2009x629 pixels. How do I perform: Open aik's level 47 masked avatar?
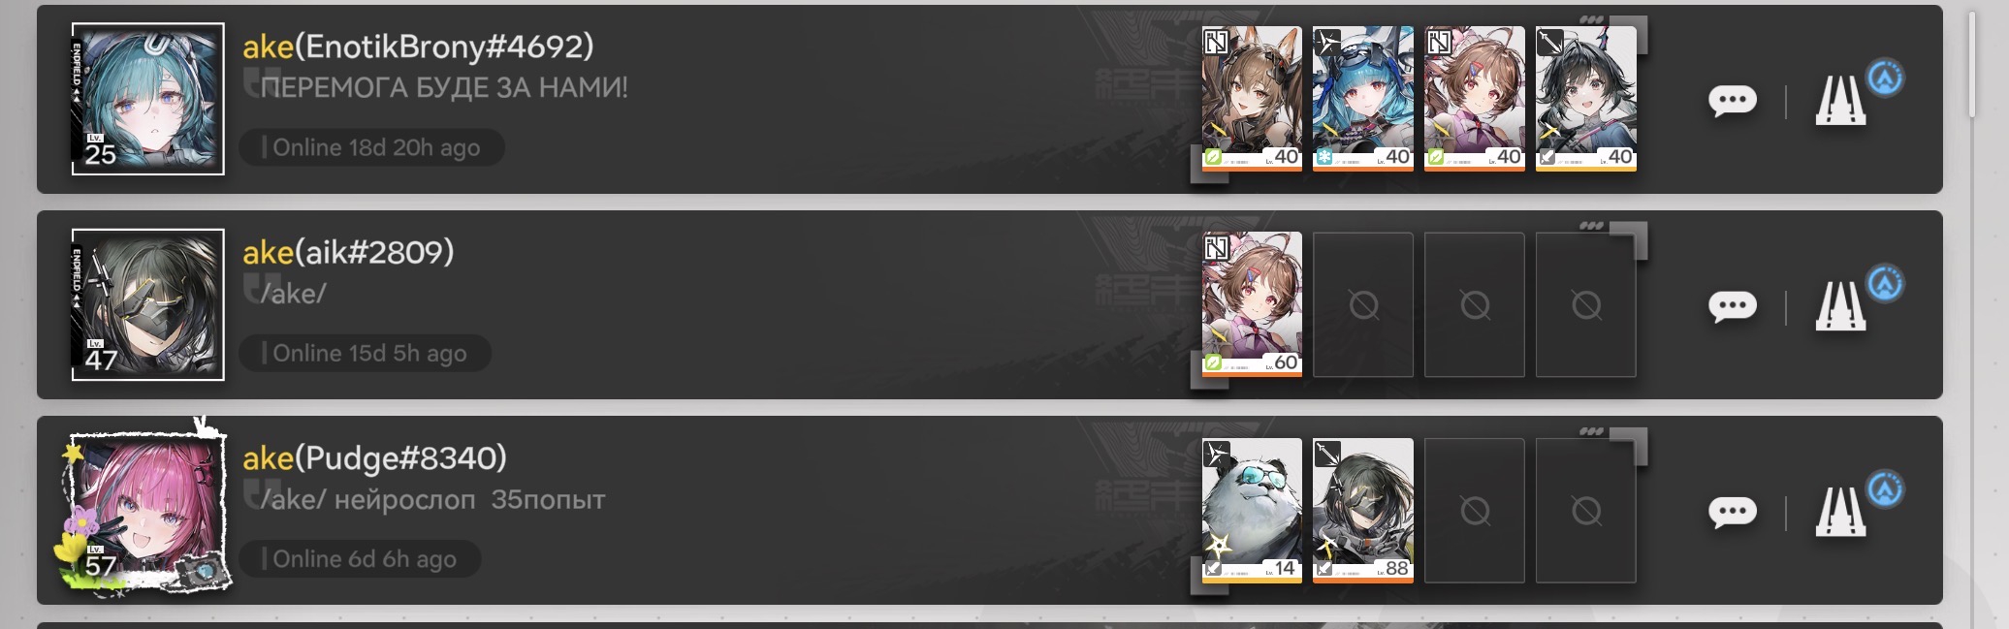coord(148,304)
